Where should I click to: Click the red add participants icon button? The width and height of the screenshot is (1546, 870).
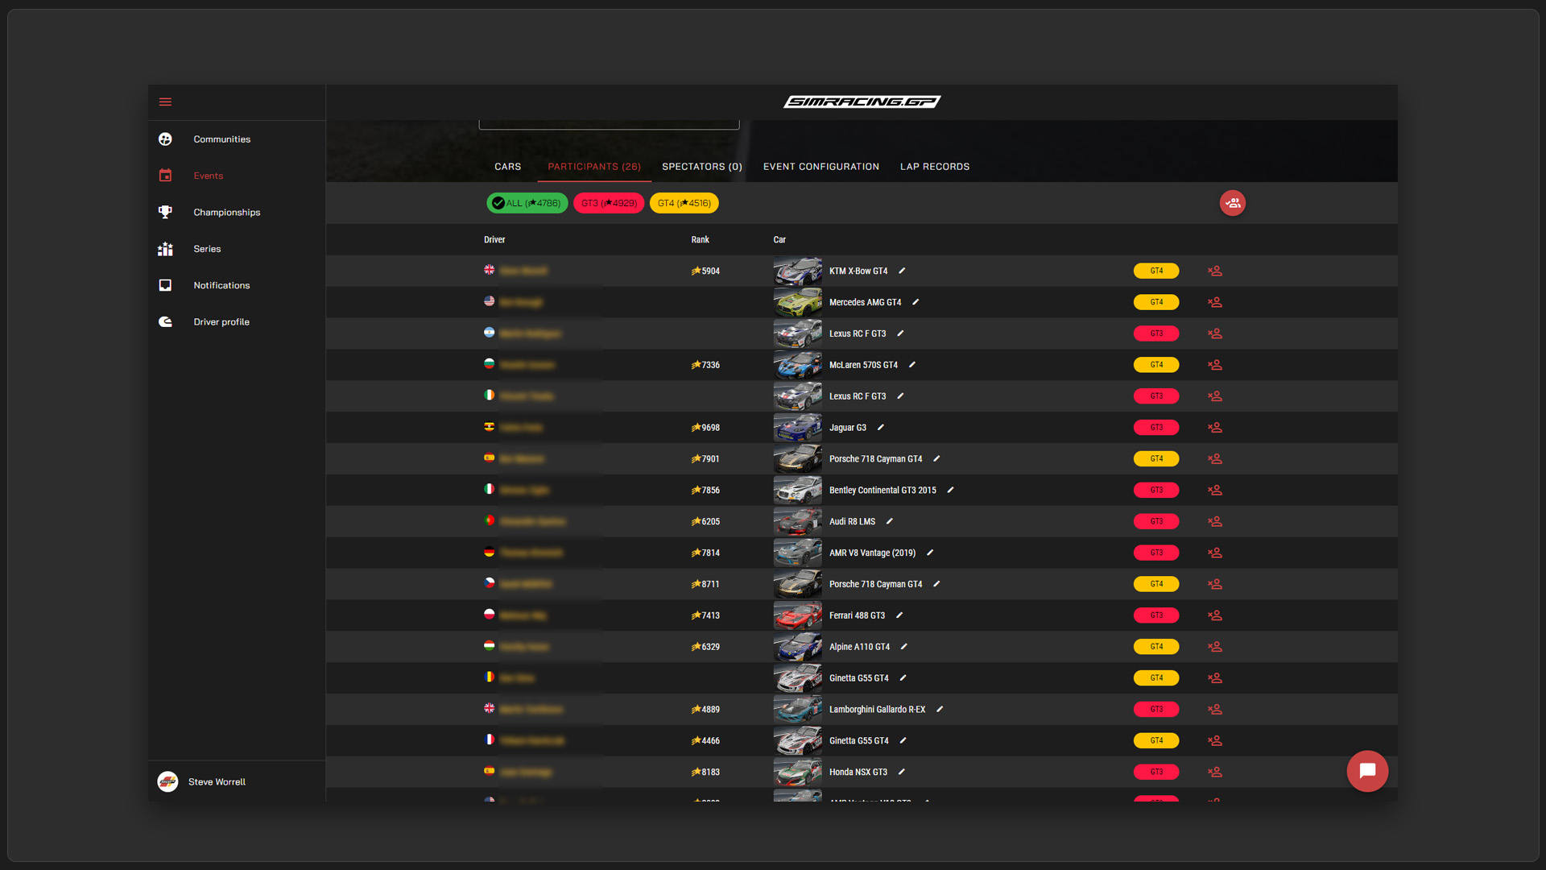[x=1232, y=203]
